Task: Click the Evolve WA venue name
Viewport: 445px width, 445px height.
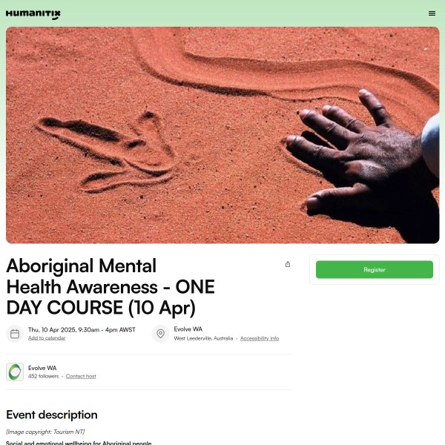Action: click(x=188, y=329)
